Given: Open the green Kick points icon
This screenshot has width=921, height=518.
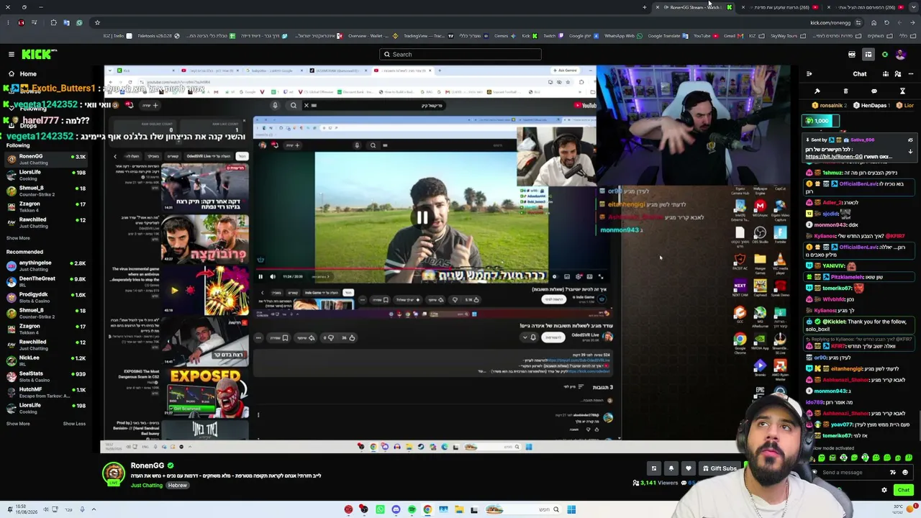Looking at the screenshot, I should pyautogui.click(x=885, y=55).
